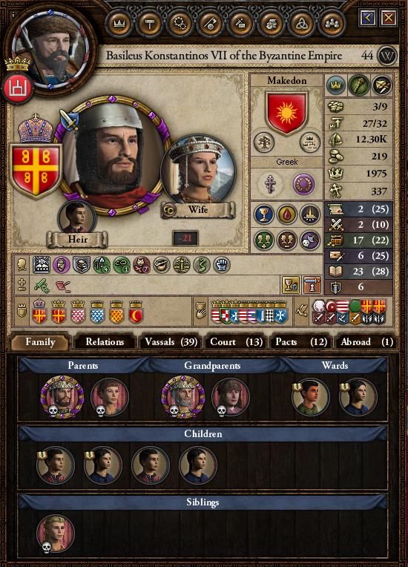The image size is (408, 567).
Task: Click the dynasty tree icon under Makedon
Action: 264,142
